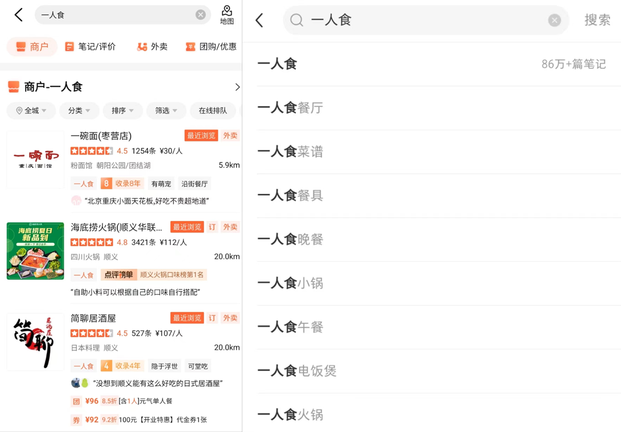Open the 筛选 filter dropdown
Viewport: 621px width, 432px height.
(166, 110)
